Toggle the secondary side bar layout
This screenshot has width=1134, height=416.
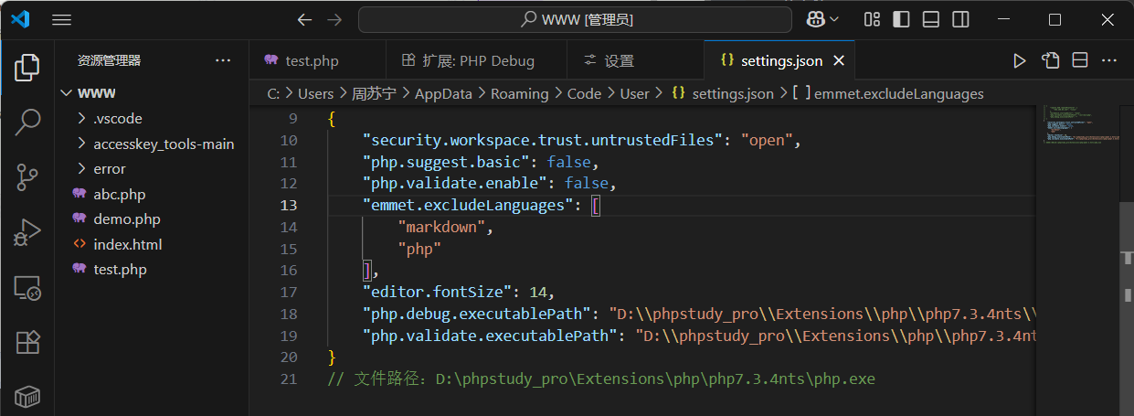(959, 19)
